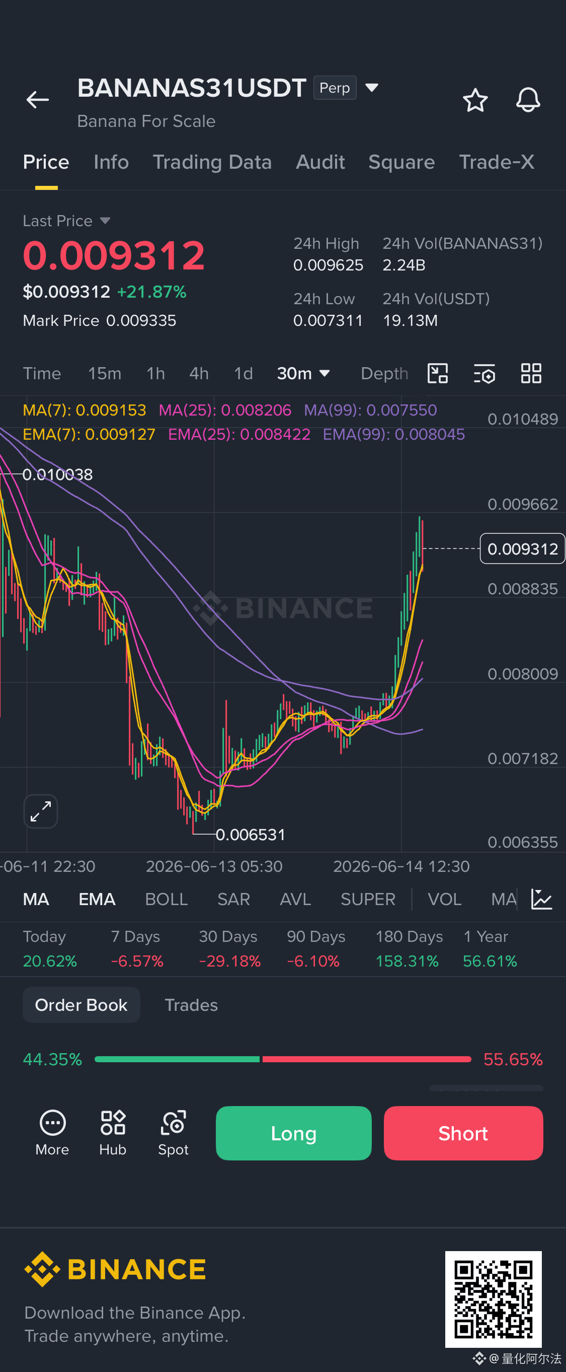This screenshot has height=1372, width=566.
Task: Tap the red Short button
Action: point(463,1133)
